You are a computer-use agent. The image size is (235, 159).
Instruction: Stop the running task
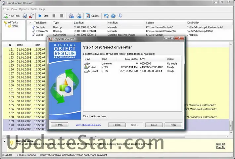click(62, 16)
